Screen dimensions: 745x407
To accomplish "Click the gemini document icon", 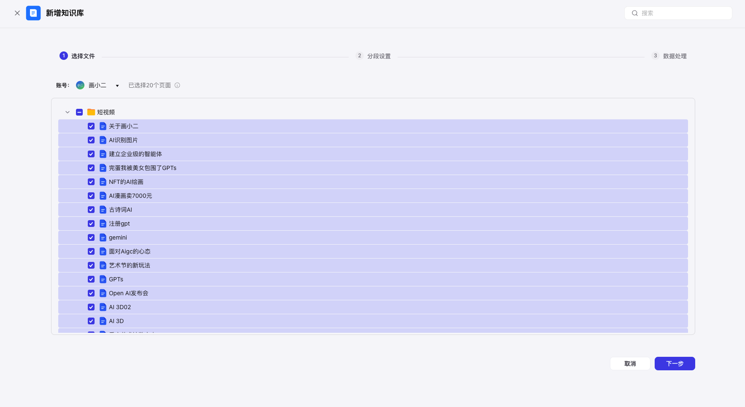I will pyautogui.click(x=103, y=237).
